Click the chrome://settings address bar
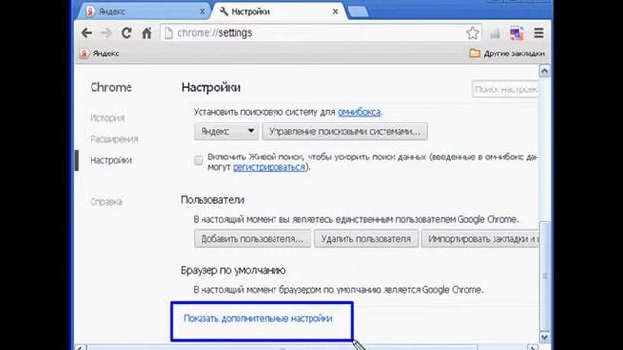 click(320, 33)
